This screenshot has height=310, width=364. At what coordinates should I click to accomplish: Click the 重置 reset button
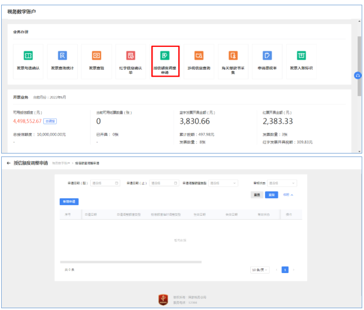(x=257, y=195)
